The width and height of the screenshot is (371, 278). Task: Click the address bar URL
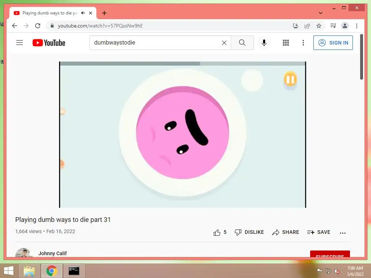(x=100, y=26)
